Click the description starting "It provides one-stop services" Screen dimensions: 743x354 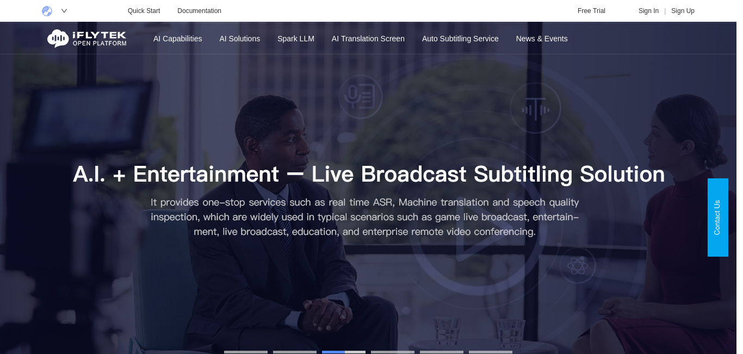[365, 217]
